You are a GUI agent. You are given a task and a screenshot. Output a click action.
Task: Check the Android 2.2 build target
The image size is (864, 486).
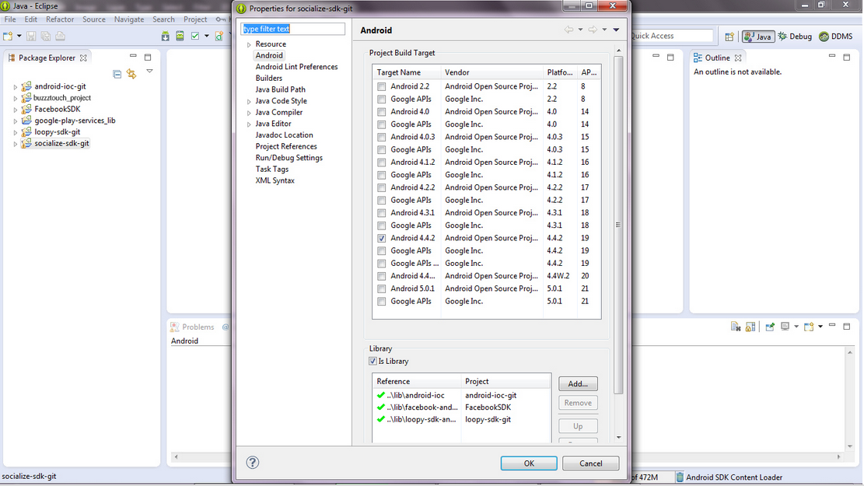click(381, 86)
